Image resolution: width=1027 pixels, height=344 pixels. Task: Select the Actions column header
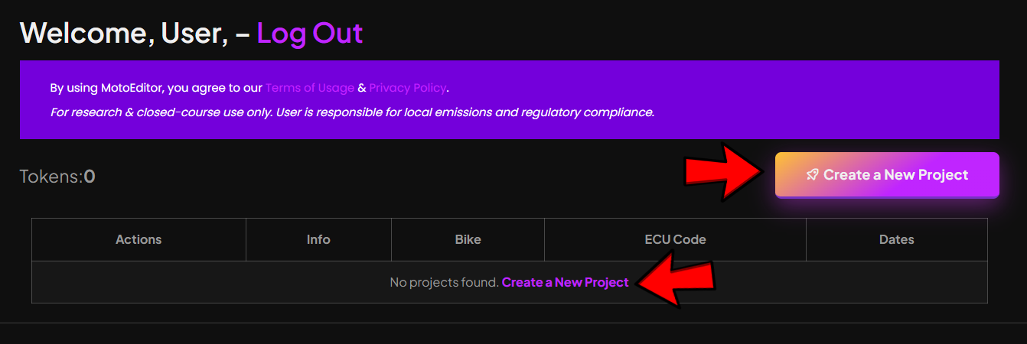139,239
